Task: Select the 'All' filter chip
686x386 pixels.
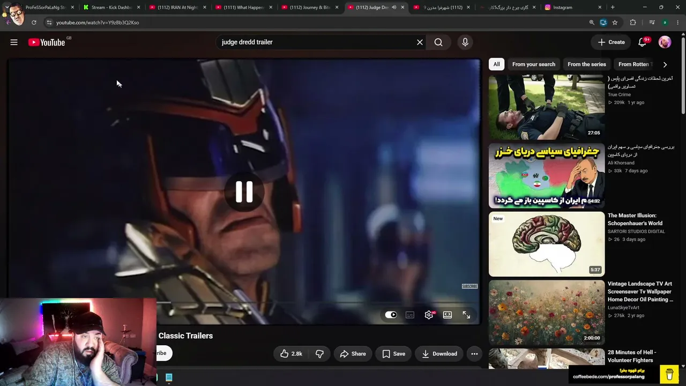Action: click(497, 64)
